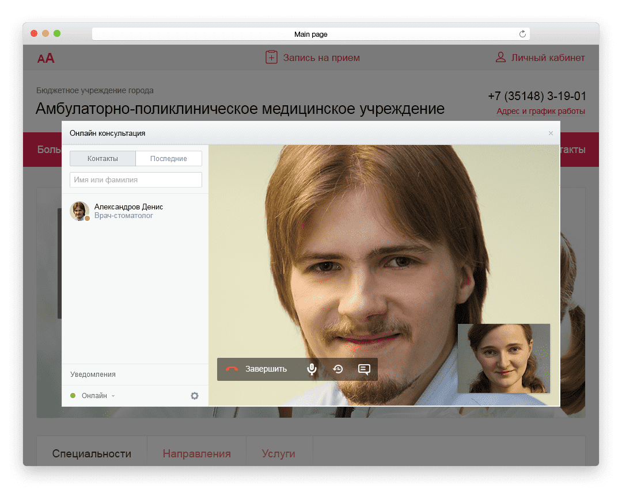The width and height of the screenshot is (622, 489).
Task: Reload the page using the refresh icon
Action: [x=522, y=34]
